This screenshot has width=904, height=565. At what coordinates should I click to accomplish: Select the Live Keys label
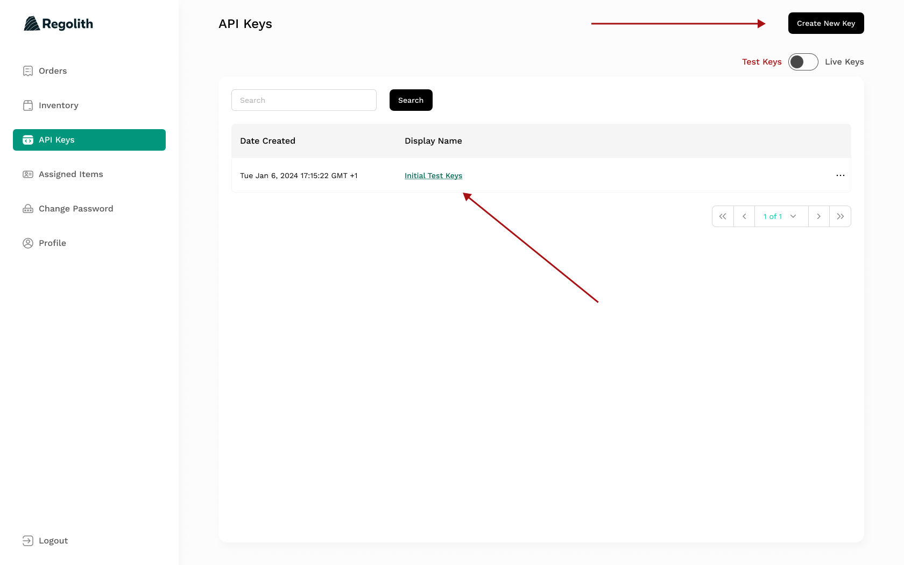click(x=844, y=62)
